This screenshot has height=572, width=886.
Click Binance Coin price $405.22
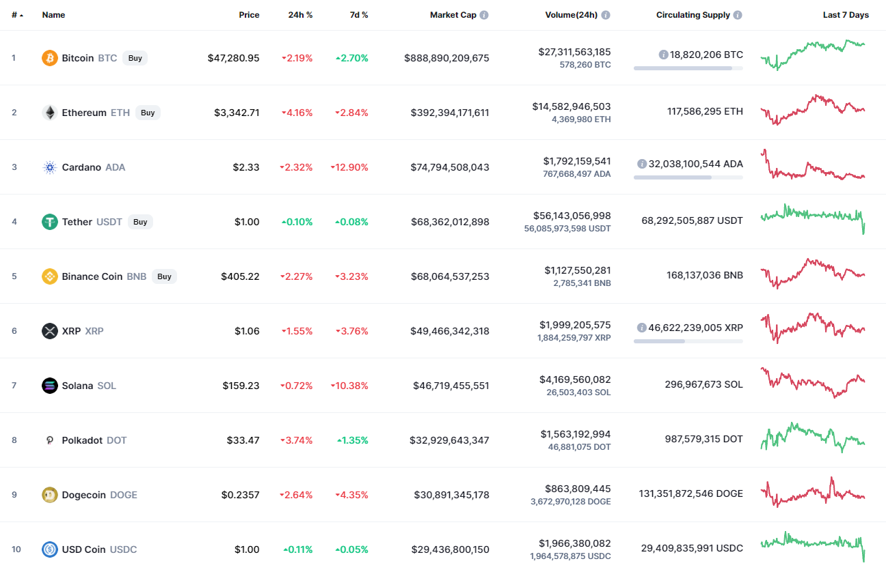tap(240, 276)
